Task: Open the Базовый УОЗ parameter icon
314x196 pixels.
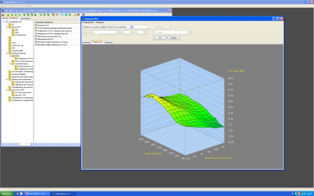Action: pos(36,25)
